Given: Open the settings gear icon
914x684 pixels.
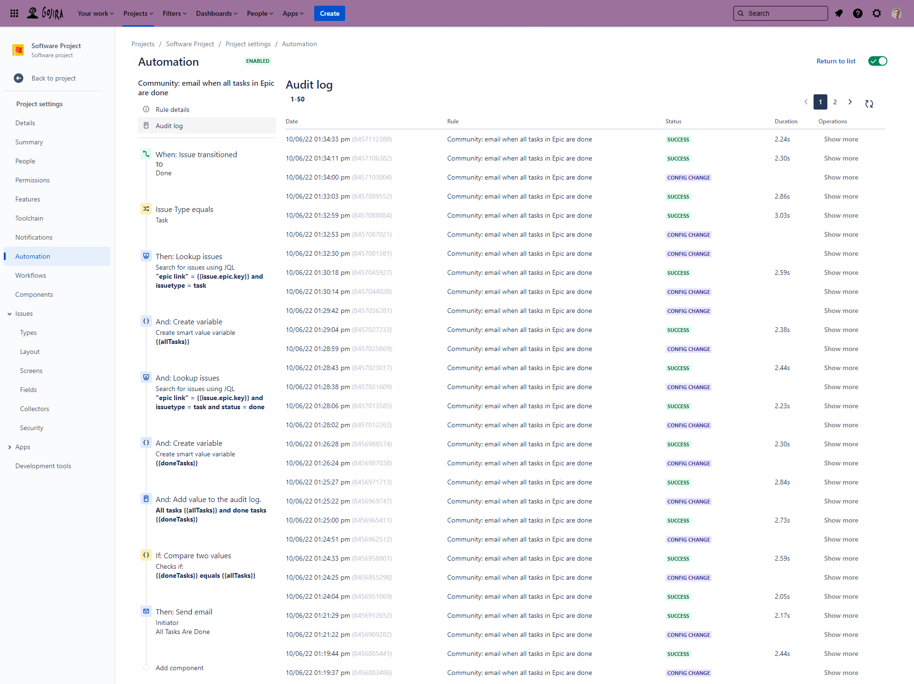Looking at the screenshot, I should (877, 13).
